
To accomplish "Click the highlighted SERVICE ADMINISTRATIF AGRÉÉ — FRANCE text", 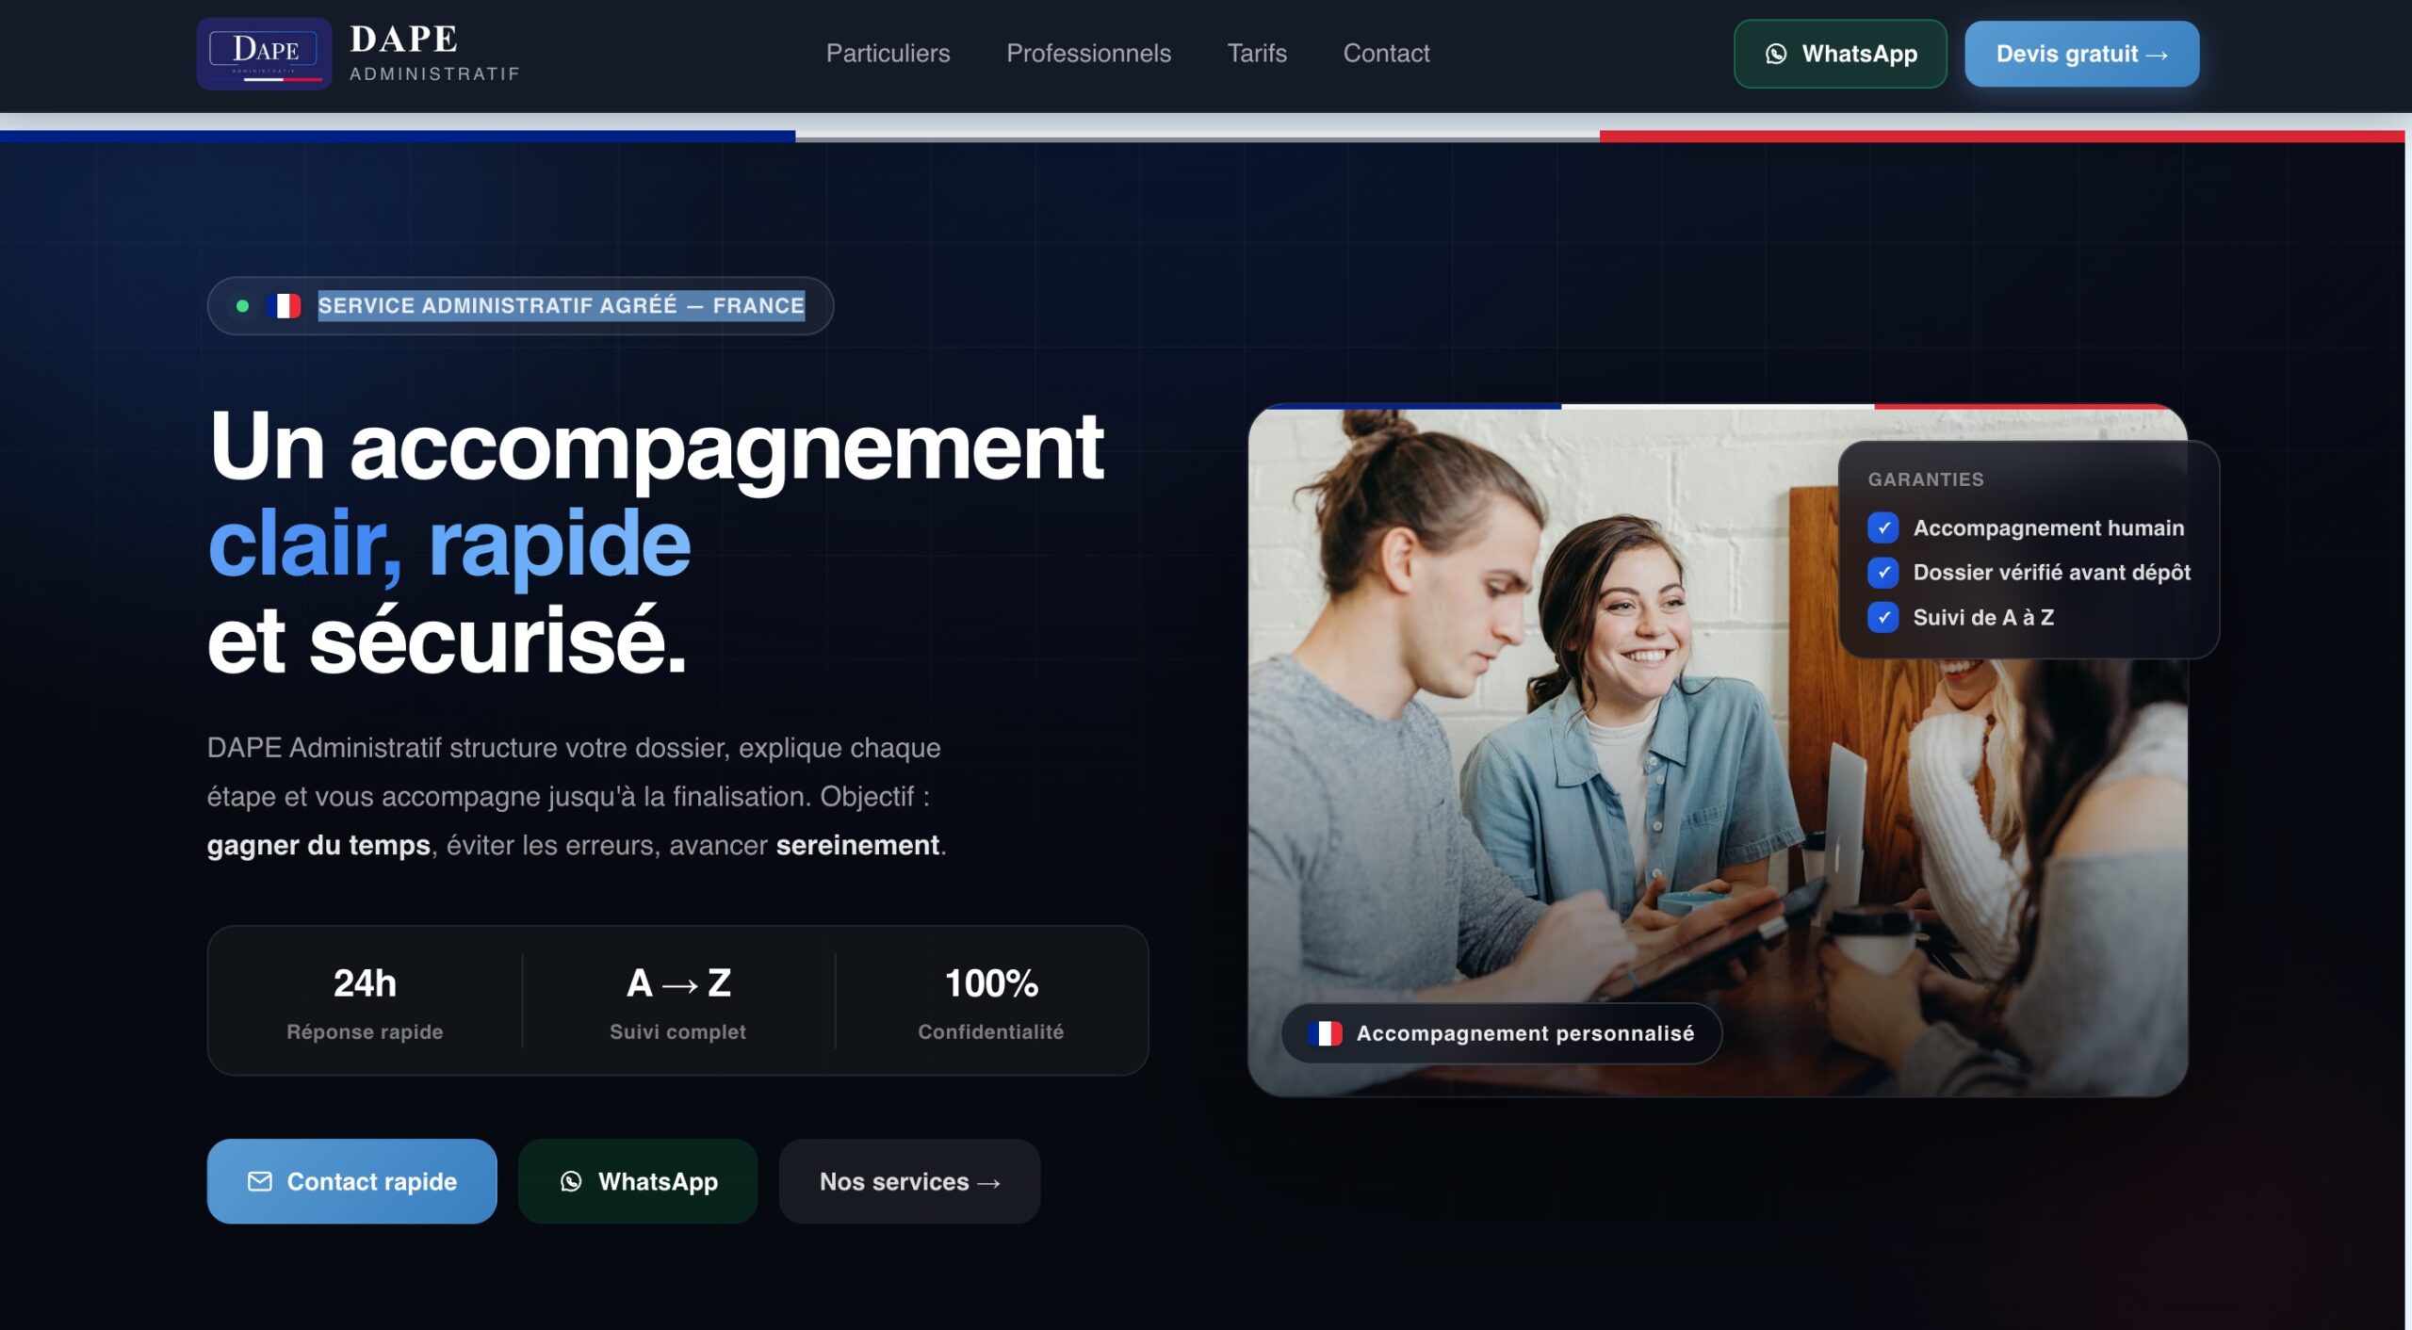I will pos(562,305).
